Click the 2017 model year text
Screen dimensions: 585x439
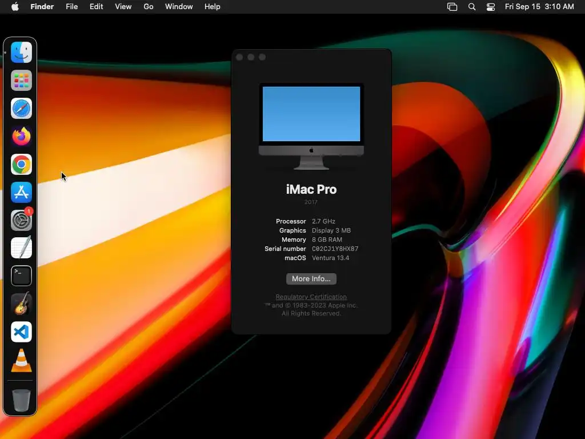(x=311, y=202)
